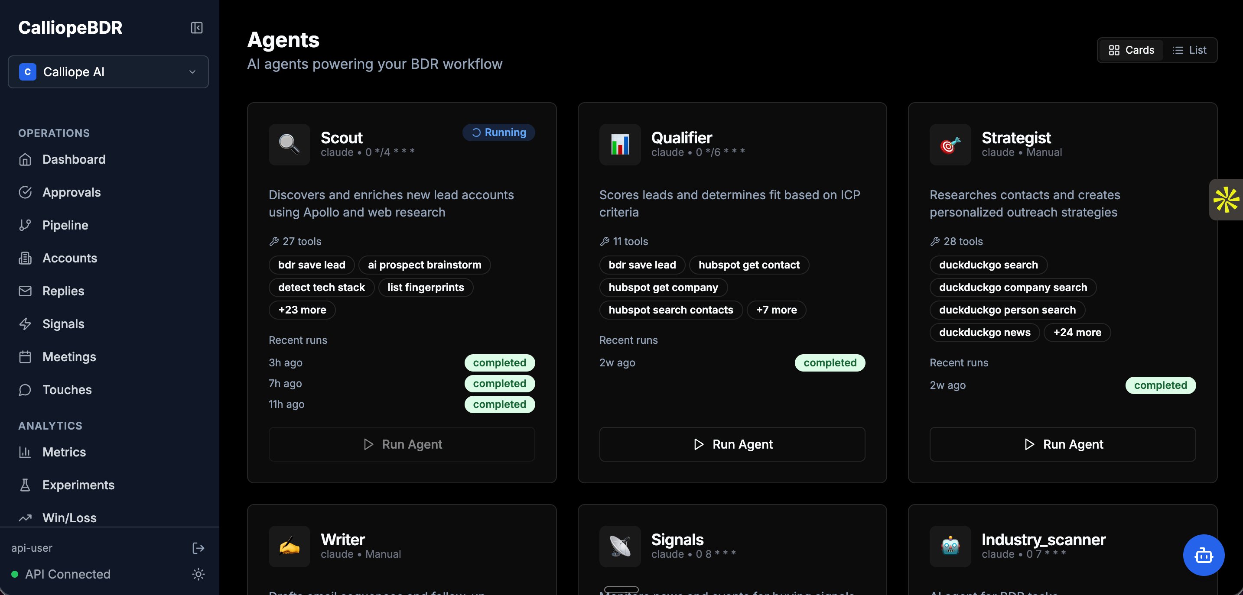This screenshot has height=595, width=1243.
Task: Click the Running status badge on Scout
Action: point(498,132)
